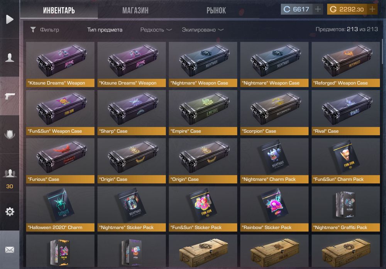Open the profile silhouette icon in sidebar
Image resolution: width=386 pixels, height=269 pixels.
[x=10, y=57]
